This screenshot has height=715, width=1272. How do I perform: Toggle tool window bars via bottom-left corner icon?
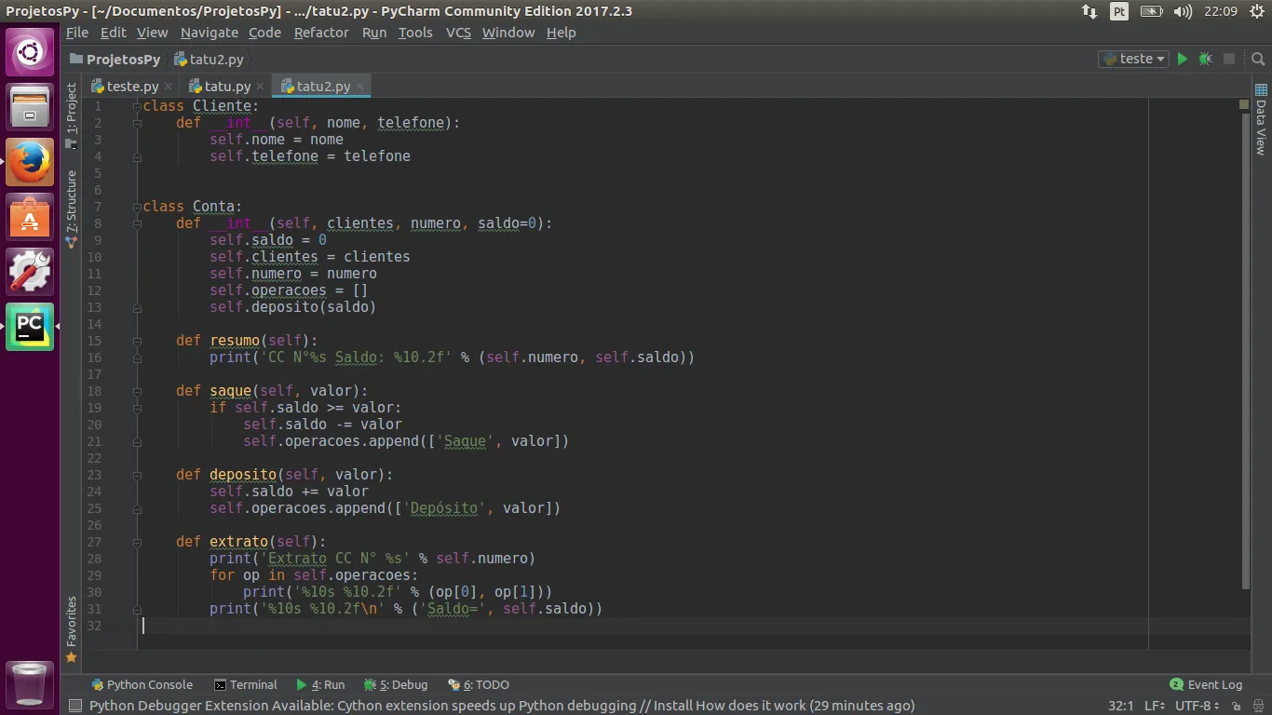pyautogui.click(x=75, y=706)
